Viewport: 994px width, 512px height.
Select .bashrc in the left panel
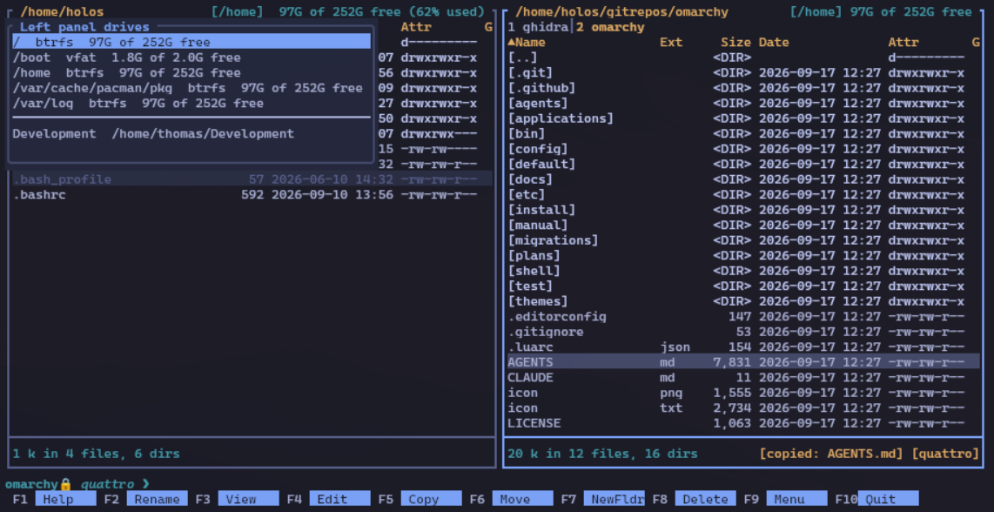point(252,195)
